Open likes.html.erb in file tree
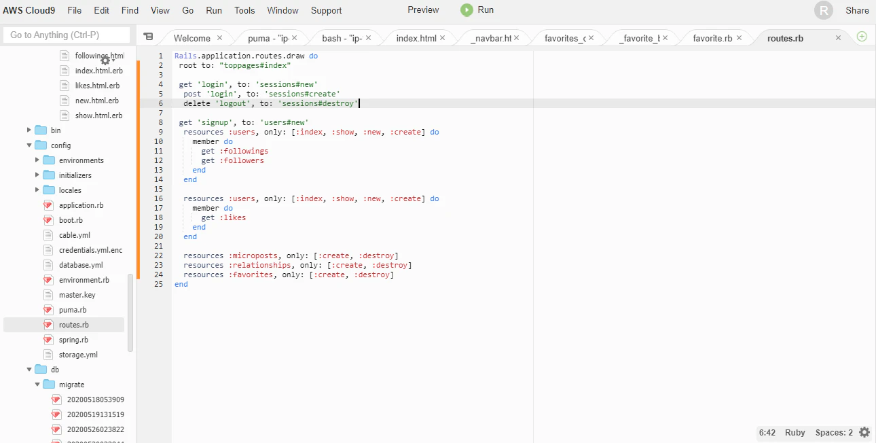Screen dimensions: 876x443 point(97,86)
